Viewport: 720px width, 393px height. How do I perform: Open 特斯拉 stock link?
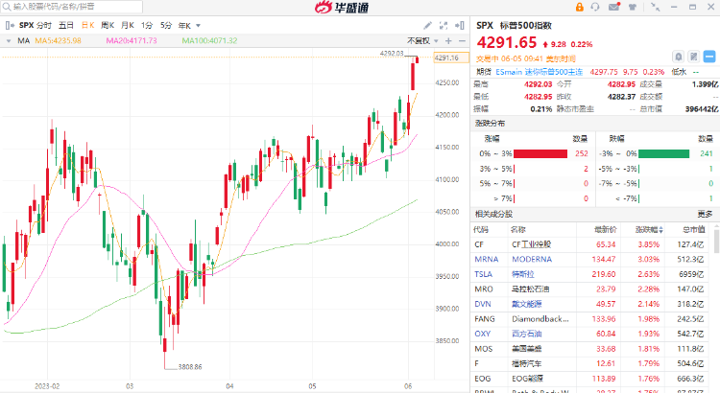523,274
